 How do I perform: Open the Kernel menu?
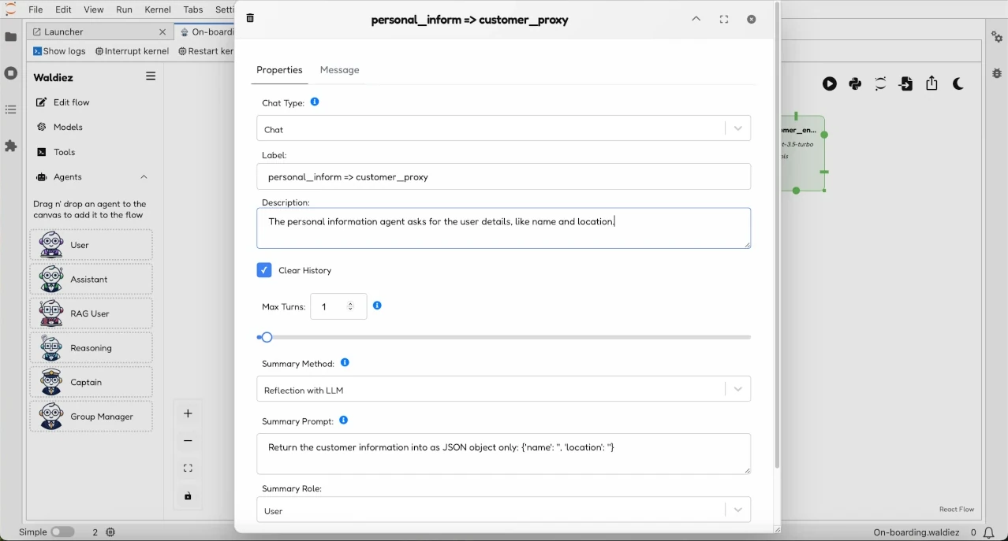[158, 9]
